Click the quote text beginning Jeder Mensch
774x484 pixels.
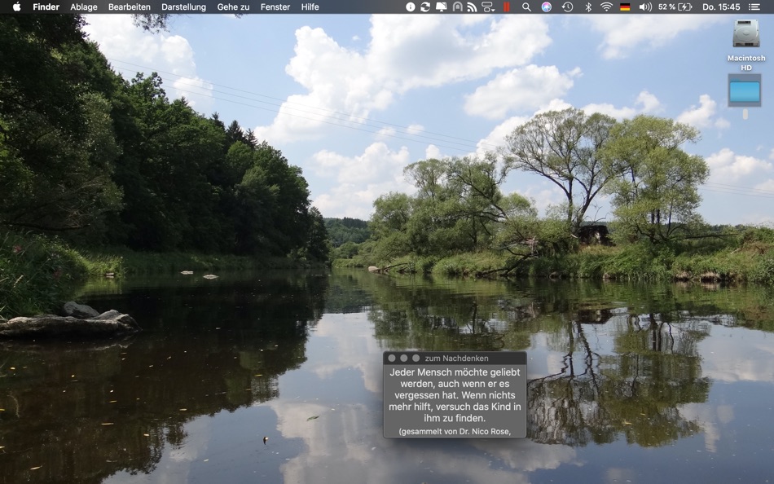pyautogui.click(x=455, y=395)
